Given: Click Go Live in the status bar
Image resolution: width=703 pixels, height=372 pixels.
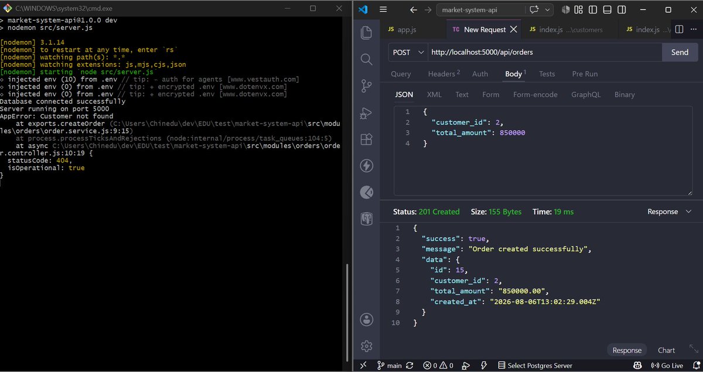Looking at the screenshot, I should [667, 366].
